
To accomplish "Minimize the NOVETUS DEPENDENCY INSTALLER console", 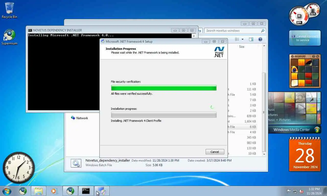I will coord(175,30).
